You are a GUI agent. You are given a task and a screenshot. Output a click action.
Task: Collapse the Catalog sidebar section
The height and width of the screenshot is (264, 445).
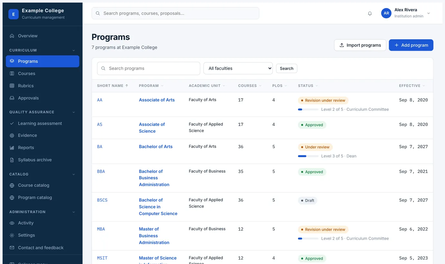pyautogui.click(x=74, y=174)
